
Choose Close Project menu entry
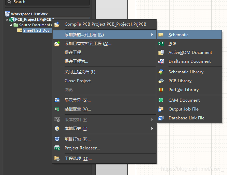[104, 81]
